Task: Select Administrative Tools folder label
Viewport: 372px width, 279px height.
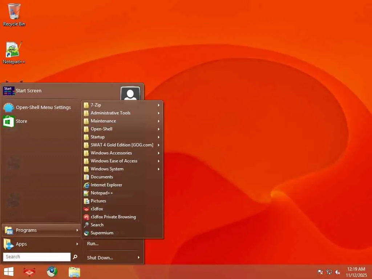Action: (110, 113)
